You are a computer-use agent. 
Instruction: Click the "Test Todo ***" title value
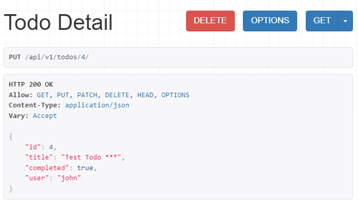pyautogui.click(x=91, y=157)
